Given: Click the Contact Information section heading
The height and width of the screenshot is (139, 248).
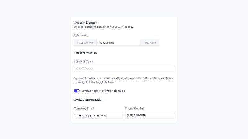Looking at the screenshot, I should (88, 100).
